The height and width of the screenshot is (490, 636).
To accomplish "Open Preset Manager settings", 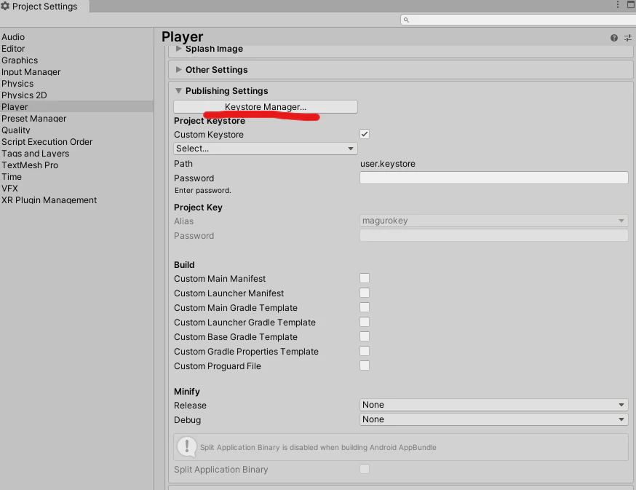I will (x=33, y=119).
